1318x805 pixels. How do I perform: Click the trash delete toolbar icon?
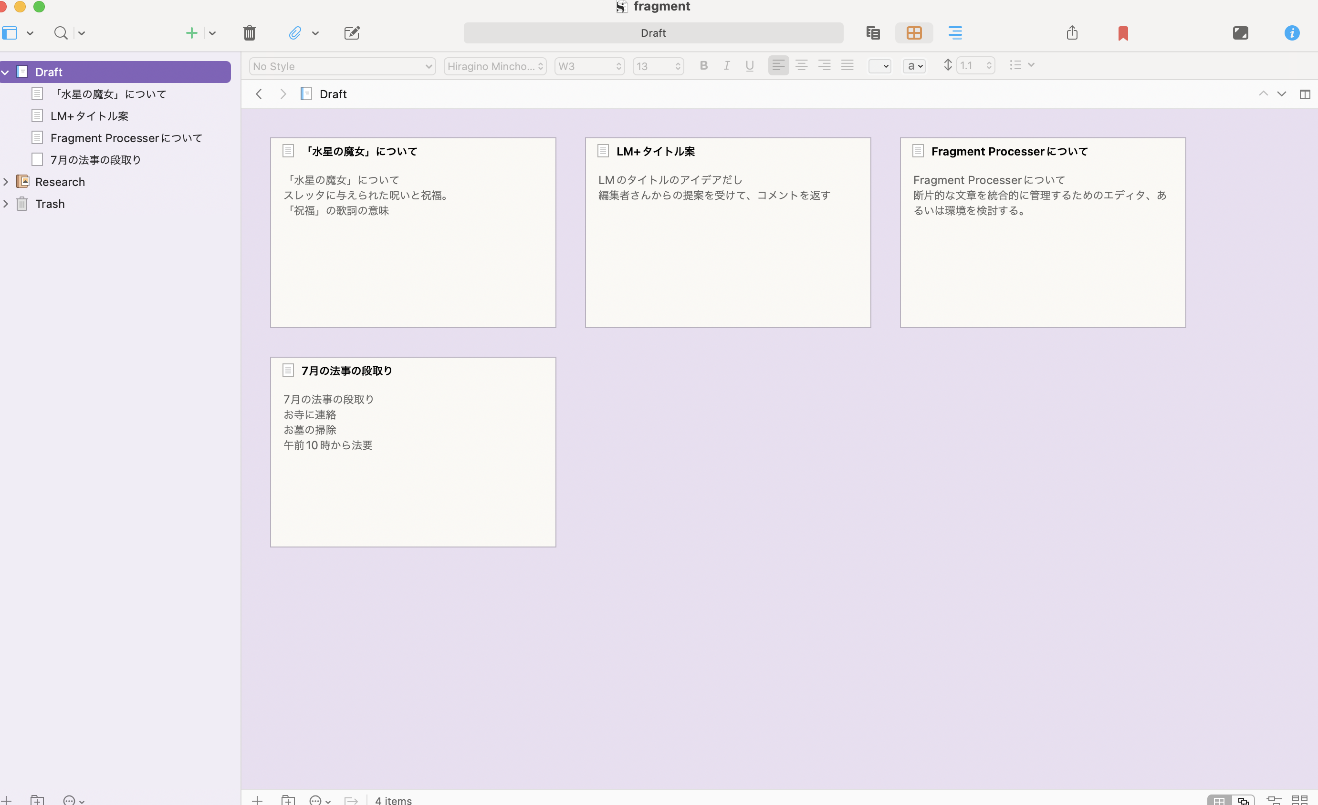coord(249,33)
